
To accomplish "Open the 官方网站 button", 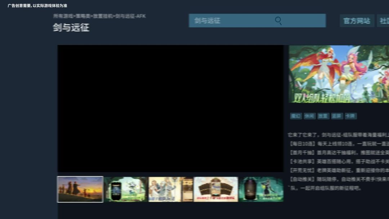I will [357, 21].
